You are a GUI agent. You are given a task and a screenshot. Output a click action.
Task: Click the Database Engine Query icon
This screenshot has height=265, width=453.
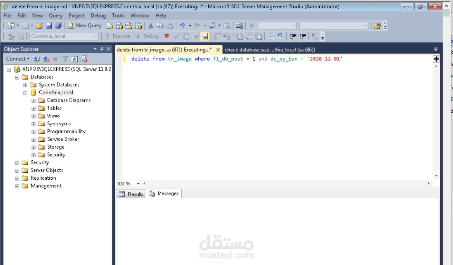tap(110, 26)
